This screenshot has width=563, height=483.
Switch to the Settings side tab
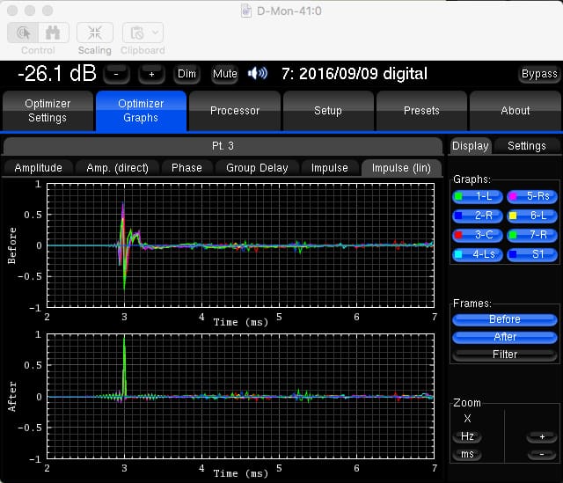pos(527,146)
